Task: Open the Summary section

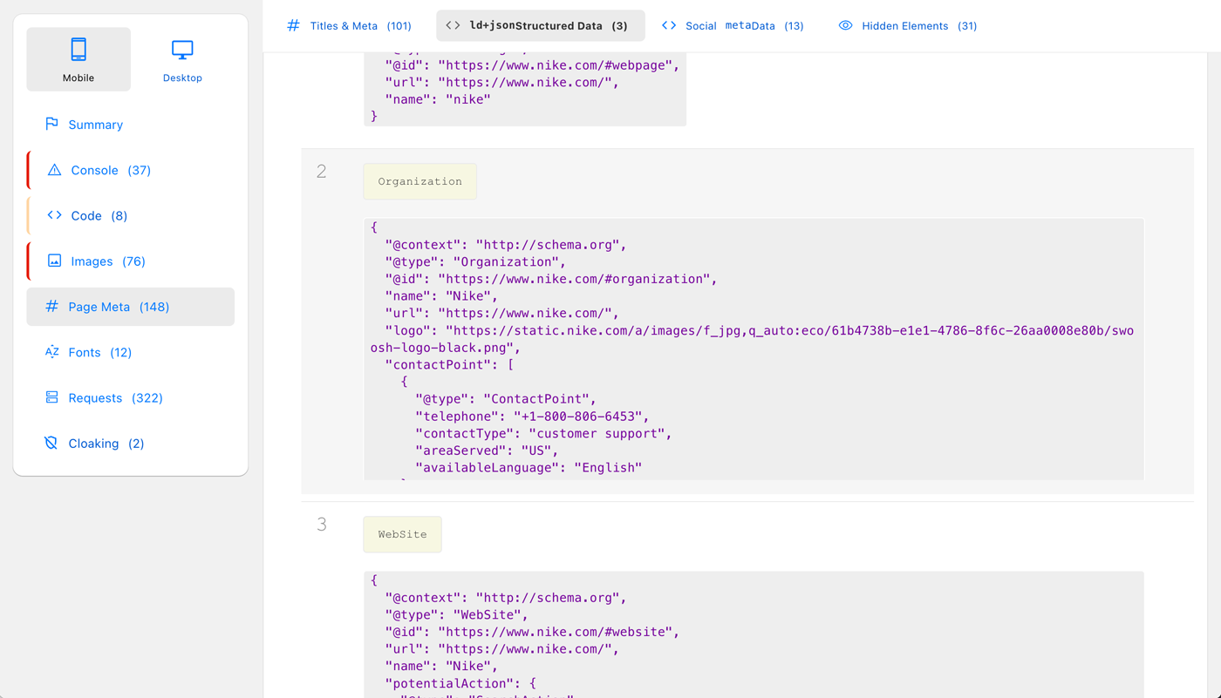Action: point(131,125)
